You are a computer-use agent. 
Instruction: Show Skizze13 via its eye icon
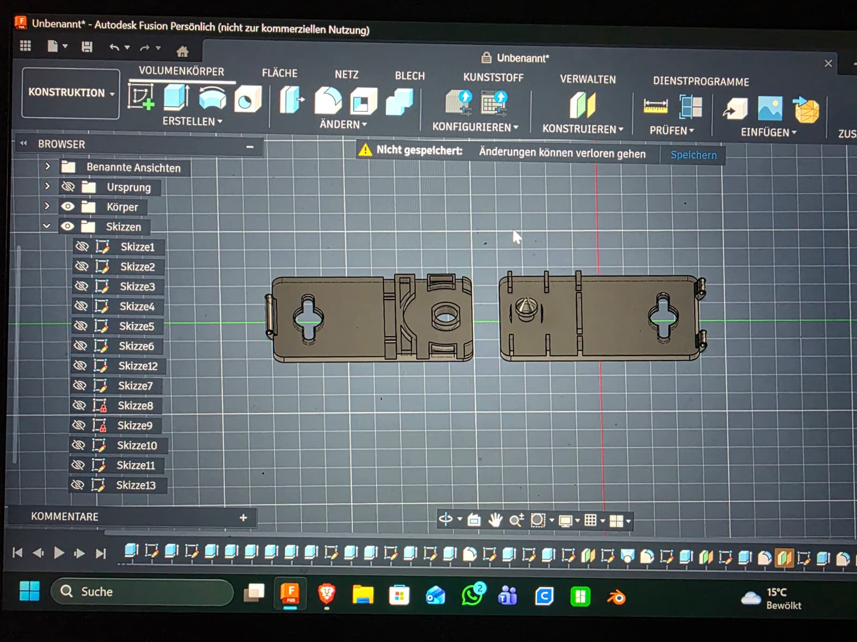click(78, 485)
